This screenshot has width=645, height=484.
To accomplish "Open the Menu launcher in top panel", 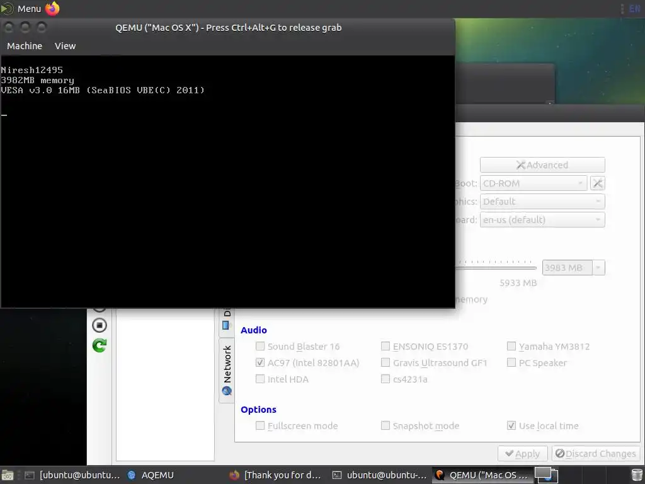I will pyautogui.click(x=21, y=9).
